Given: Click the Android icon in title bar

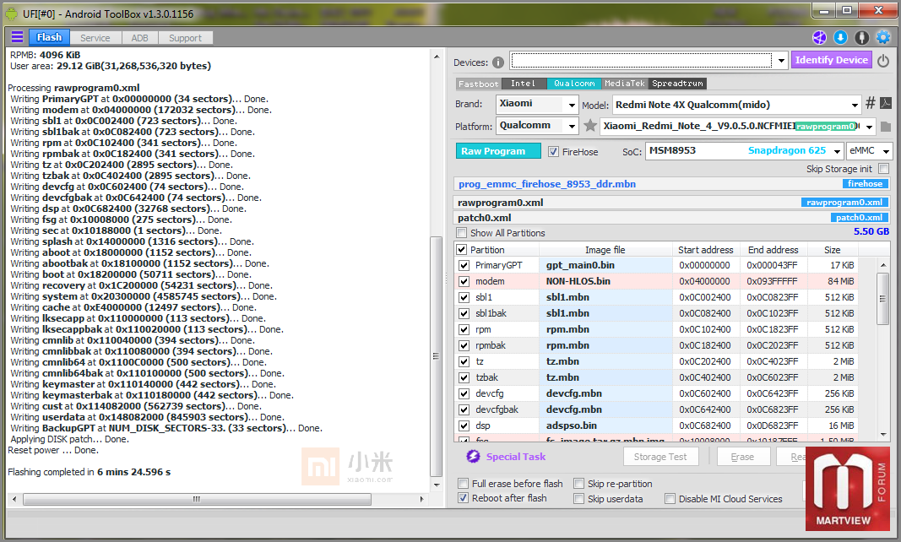Looking at the screenshot, I should click(x=12, y=14).
